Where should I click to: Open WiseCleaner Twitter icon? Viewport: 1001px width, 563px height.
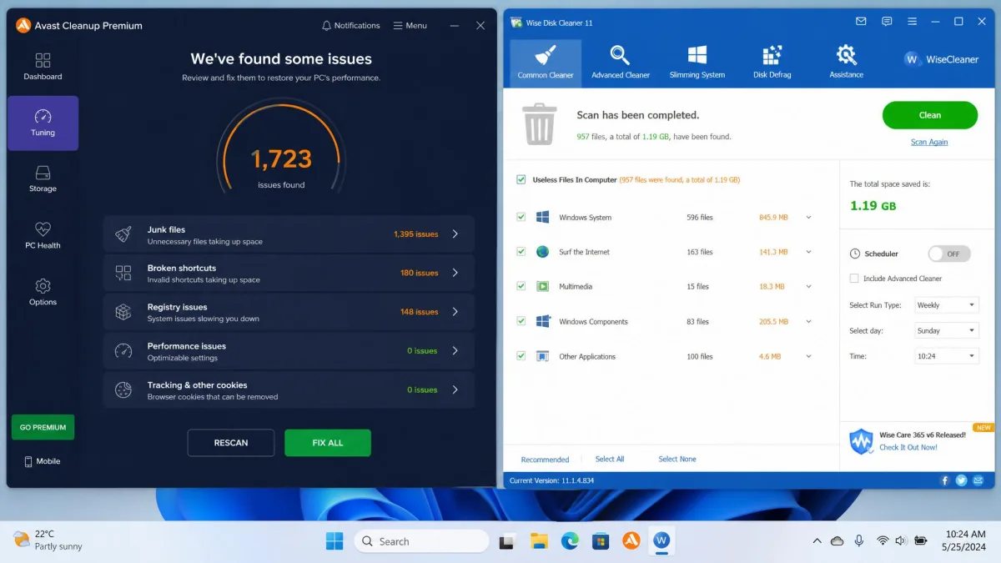[962, 480]
